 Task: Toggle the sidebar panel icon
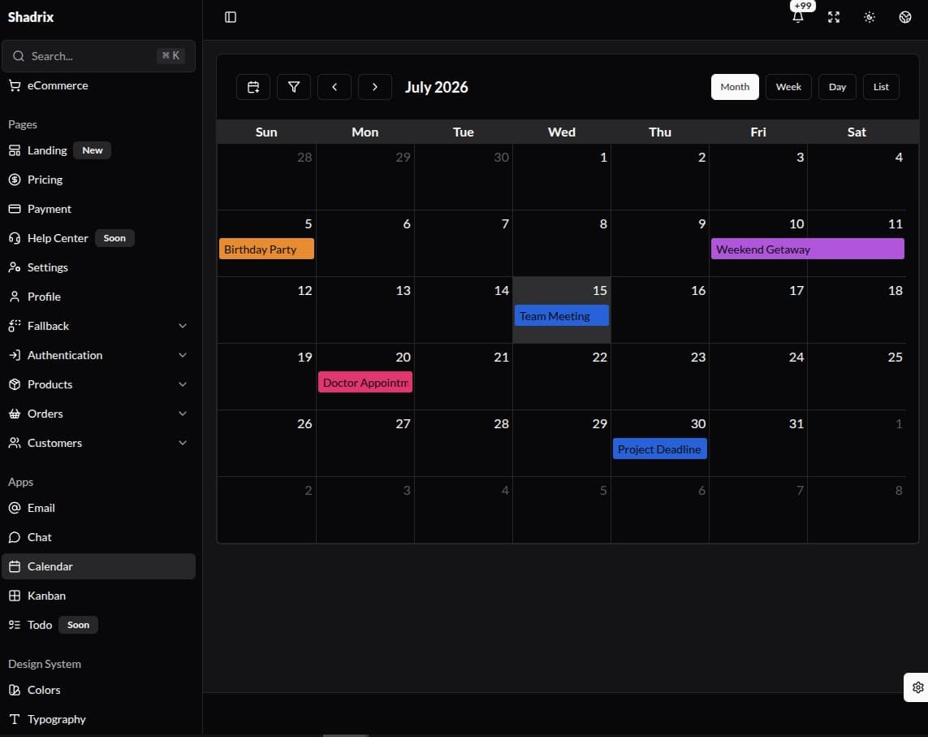click(x=231, y=17)
